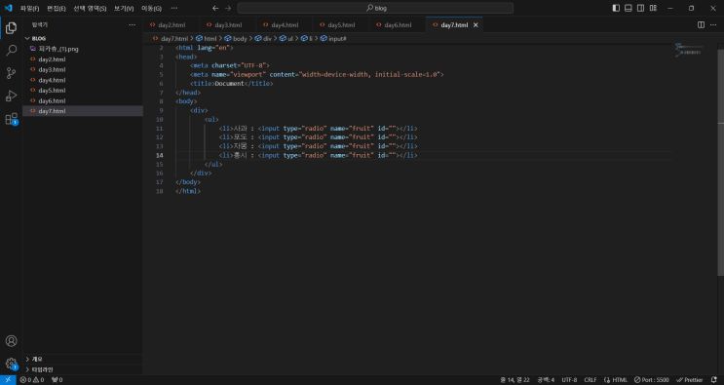
Task: Expand the 개요 outline section
Action: point(83,359)
